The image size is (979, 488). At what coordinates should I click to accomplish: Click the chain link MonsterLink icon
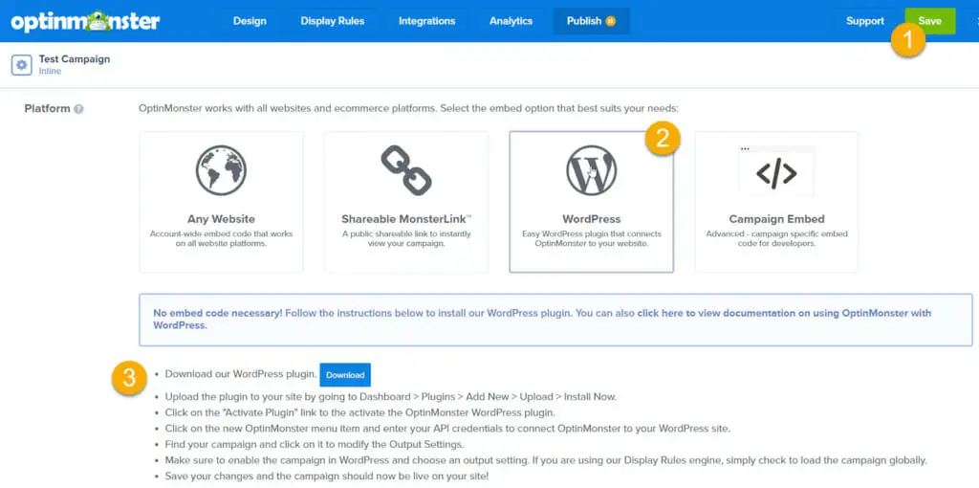pyautogui.click(x=405, y=170)
